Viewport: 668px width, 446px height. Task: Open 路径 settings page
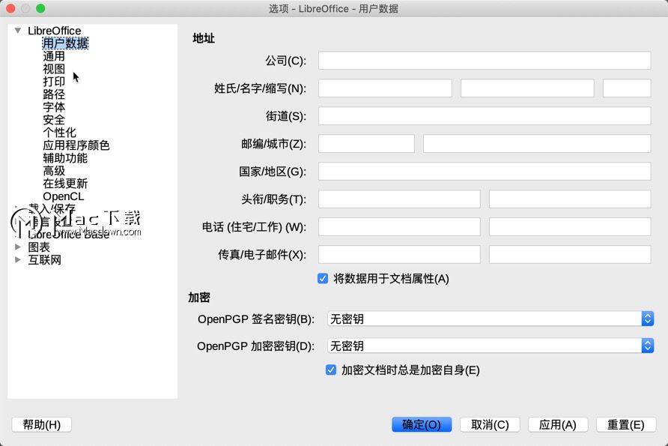click(x=54, y=94)
